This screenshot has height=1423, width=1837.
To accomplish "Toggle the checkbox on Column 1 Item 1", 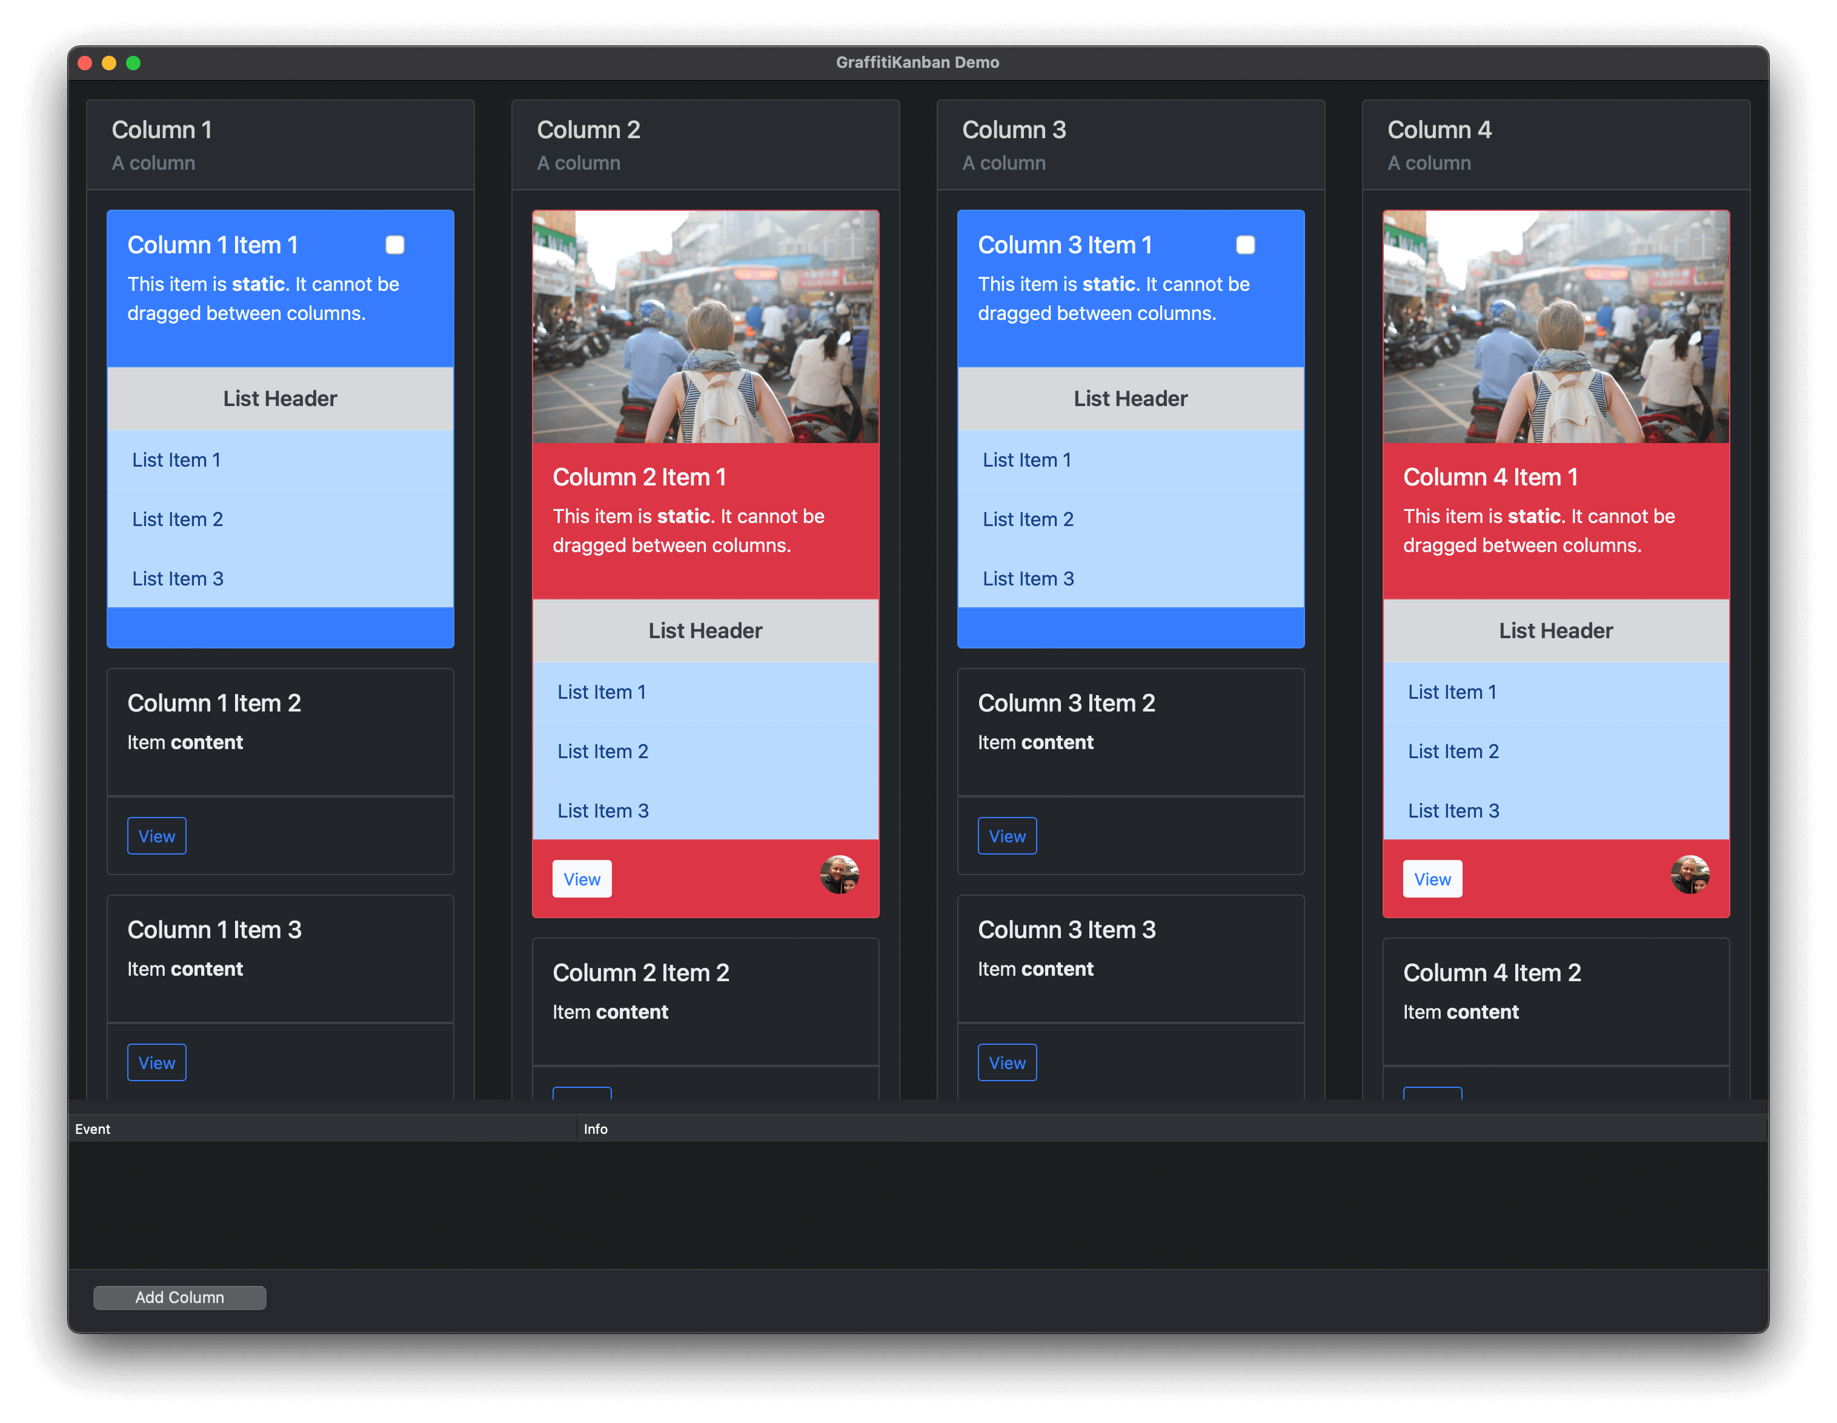I will [394, 245].
